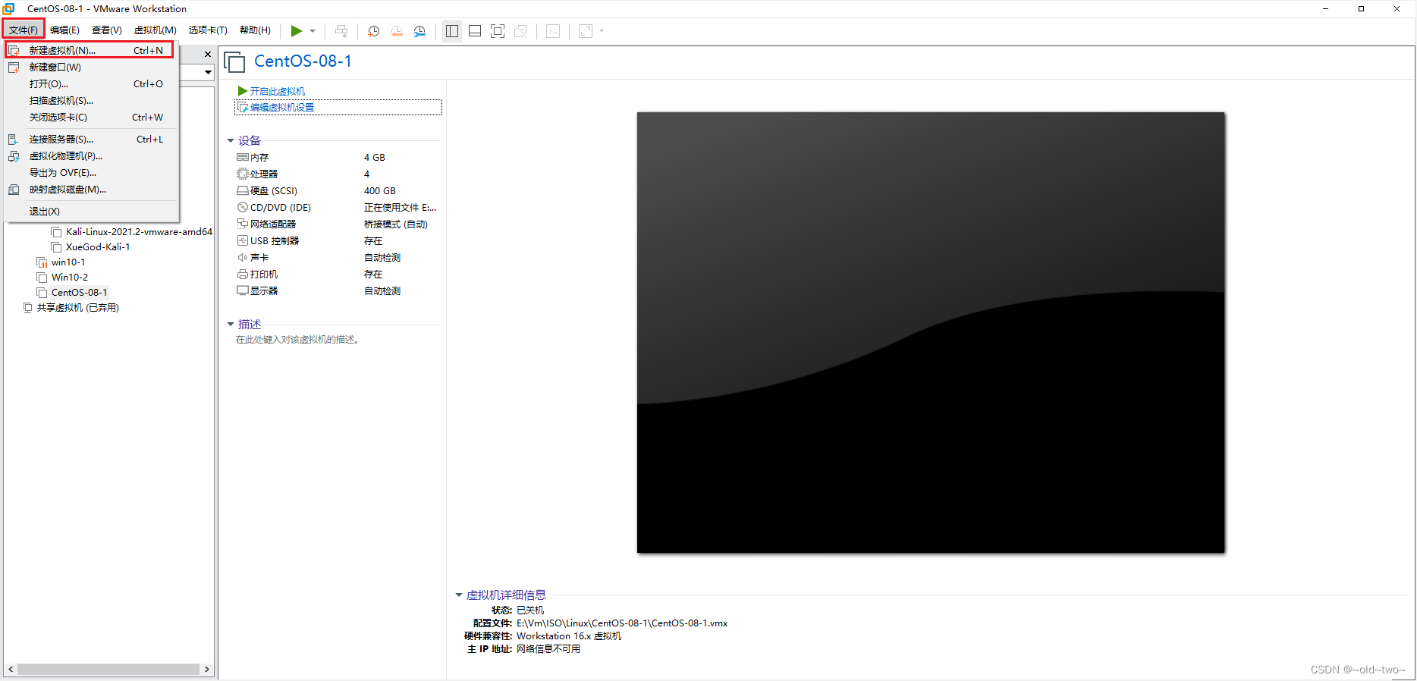This screenshot has width=1417, height=681.
Task: Click the 连接服务器 menu item icon
Action: click(x=14, y=139)
